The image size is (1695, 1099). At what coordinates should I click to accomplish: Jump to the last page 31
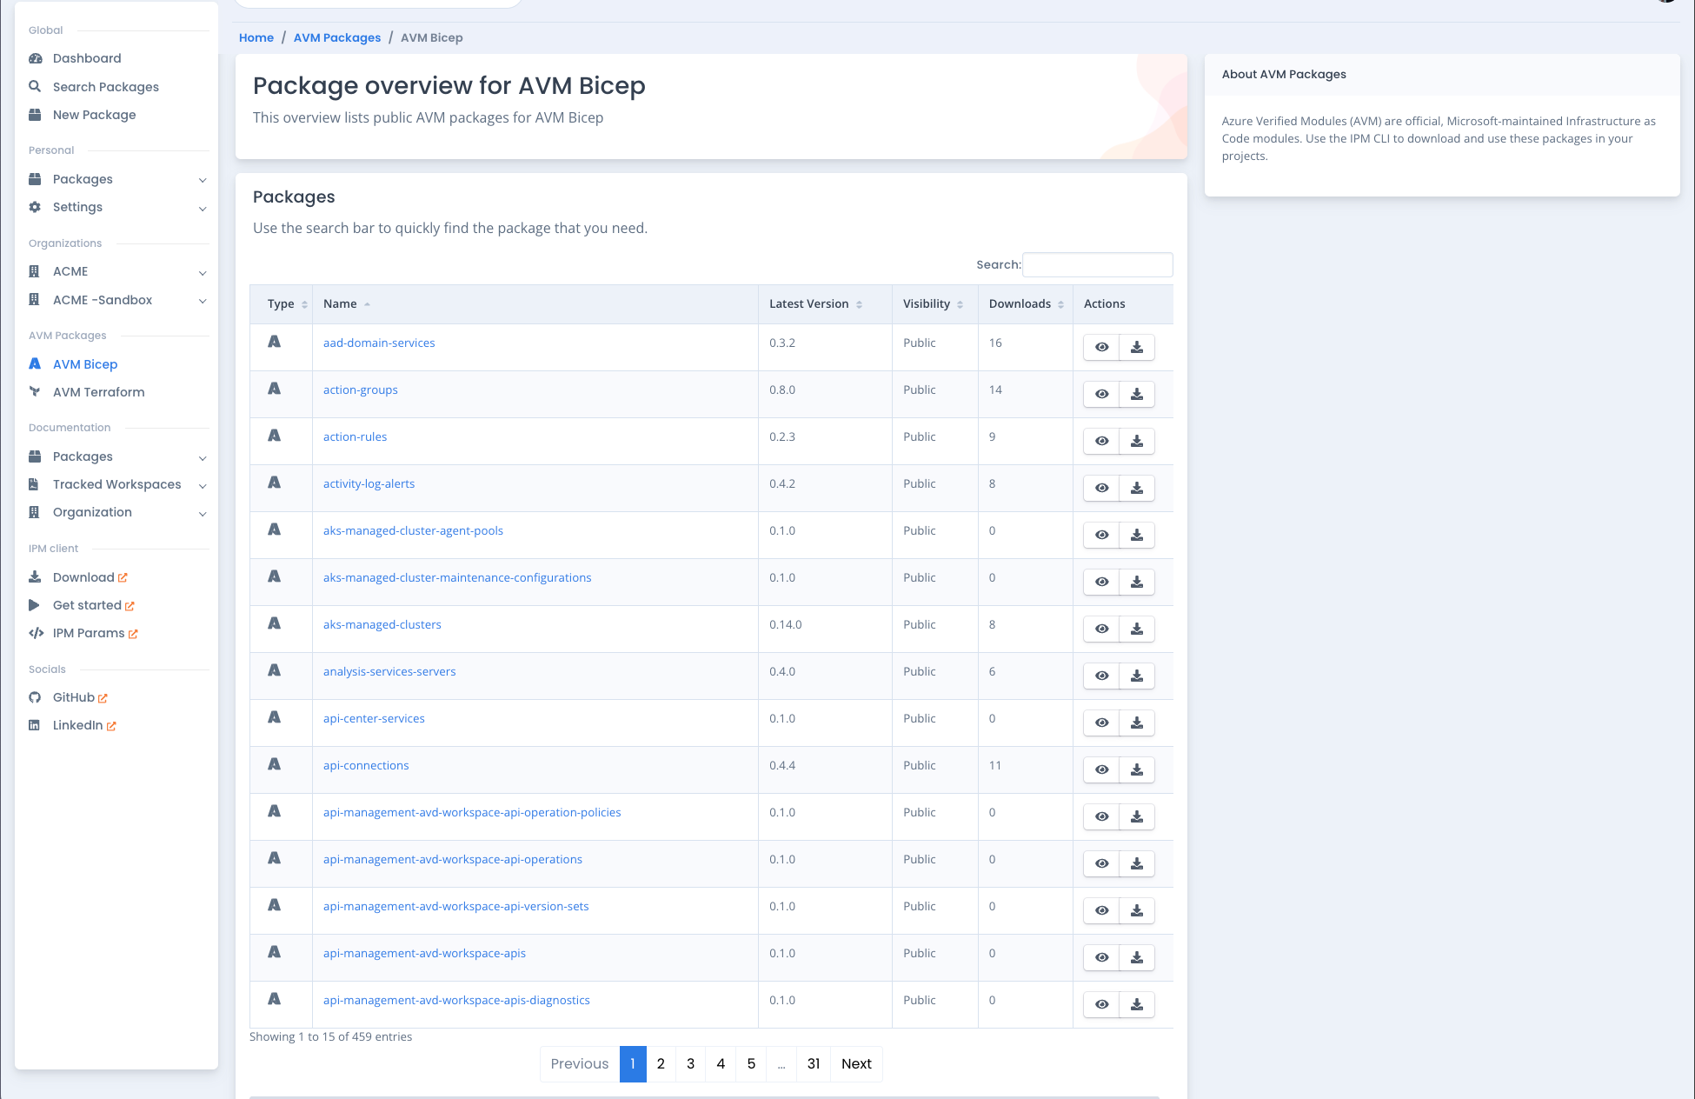pyautogui.click(x=814, y=1064)
